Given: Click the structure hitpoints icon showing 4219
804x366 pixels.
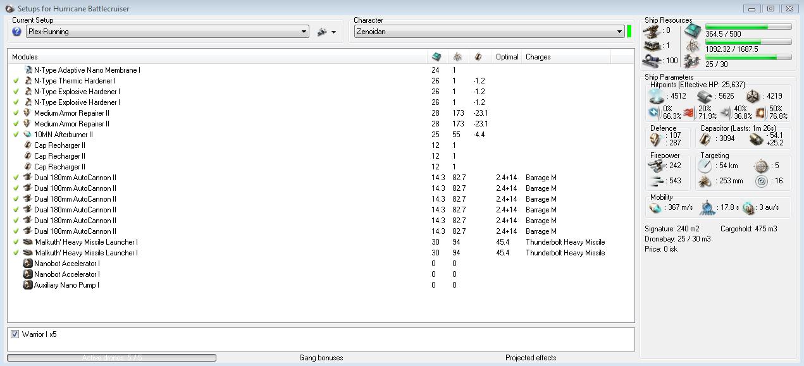Looking at the screenshot, I should click(x=753, y=96).
